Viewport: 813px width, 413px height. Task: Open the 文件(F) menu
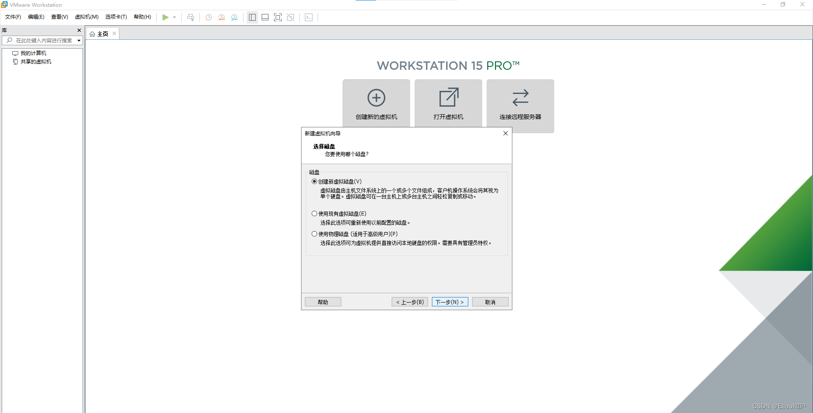click(13, 17)
